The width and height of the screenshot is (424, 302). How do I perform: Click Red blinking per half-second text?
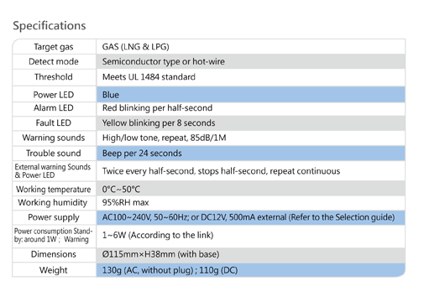[x=157, y=108]
